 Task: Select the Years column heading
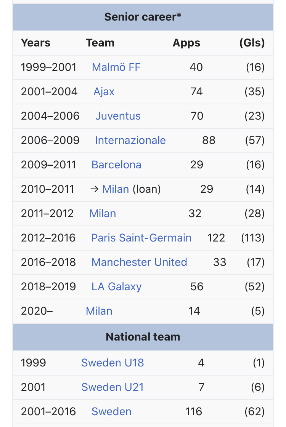(x=36, y=43)
